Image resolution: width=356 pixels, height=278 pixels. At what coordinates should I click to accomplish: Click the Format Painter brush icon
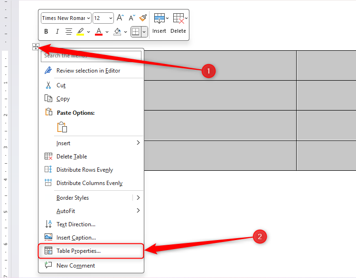pos(143,18)
